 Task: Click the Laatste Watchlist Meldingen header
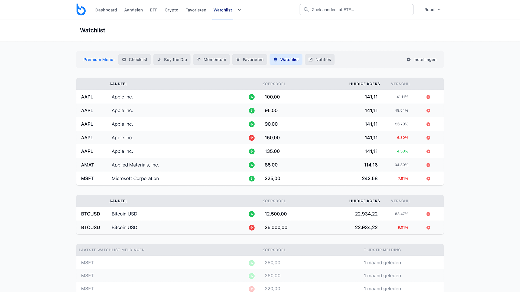pyautogui.click(x=112, y=250)
